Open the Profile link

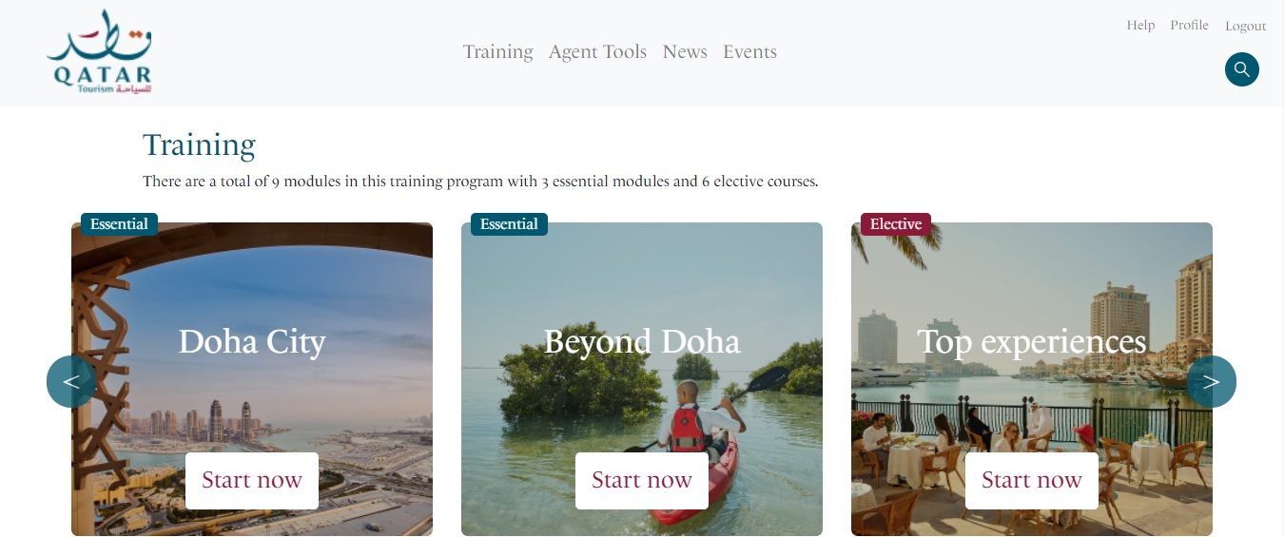point(1189,26)
